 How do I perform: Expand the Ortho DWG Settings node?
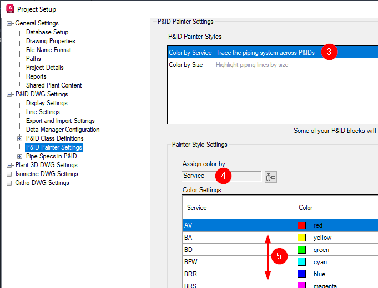(9, 183)
